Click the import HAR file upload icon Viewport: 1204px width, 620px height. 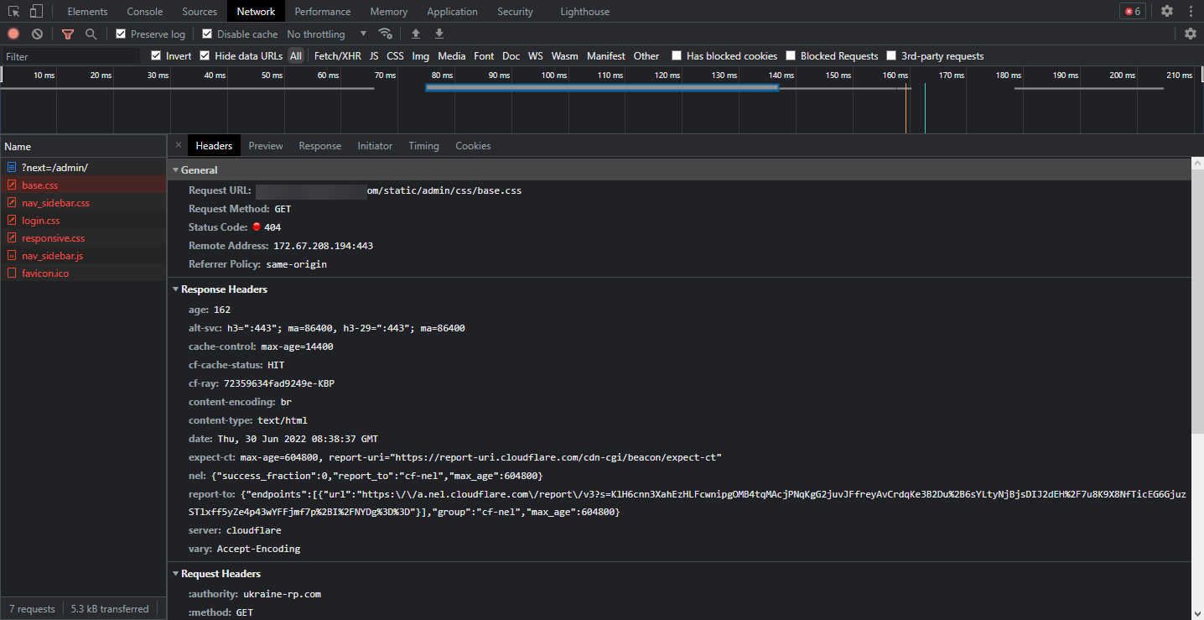(x=416, y=34)
